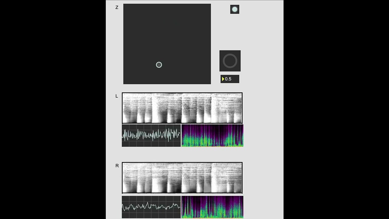Image resolution: width=389 pixels, height=219 pixels.
Task: Click the R channel colored spectrum view
Action: point(212,207)
